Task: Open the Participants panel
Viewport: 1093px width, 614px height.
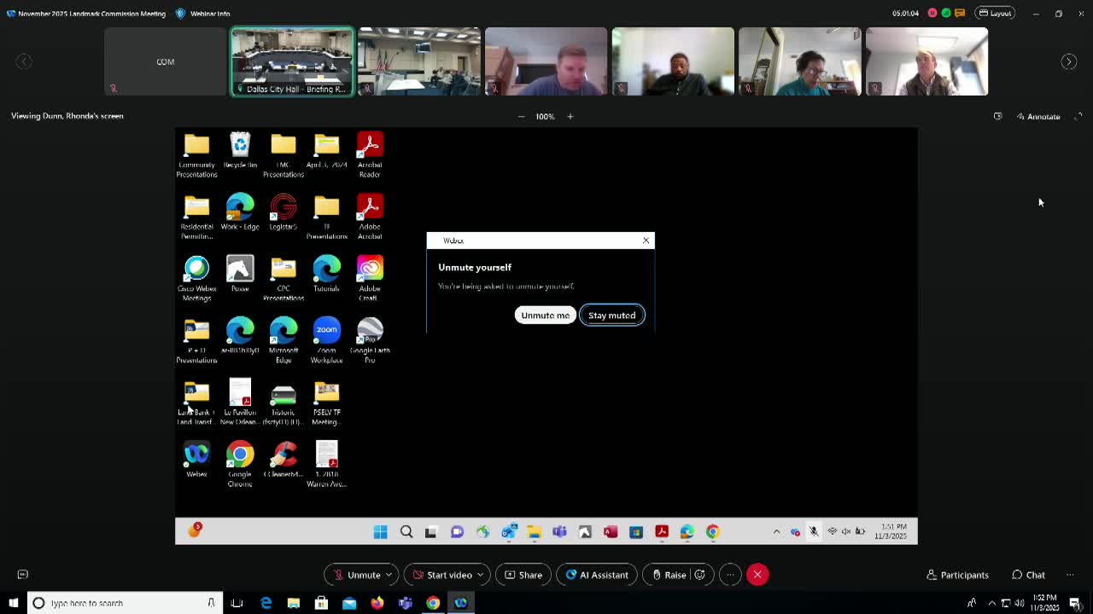Action: pos(957,575)
